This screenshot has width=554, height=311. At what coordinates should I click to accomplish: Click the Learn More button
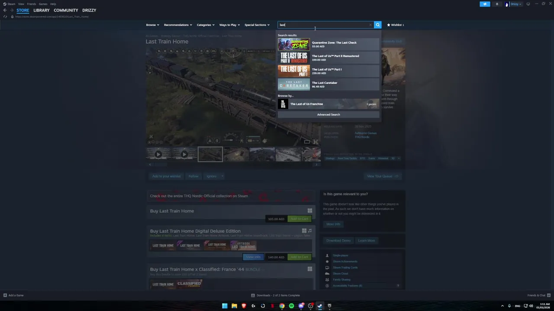(x=367, y=241)
